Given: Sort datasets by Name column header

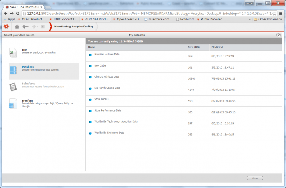Looking at the screenshot, I should [x=92, y=47].
